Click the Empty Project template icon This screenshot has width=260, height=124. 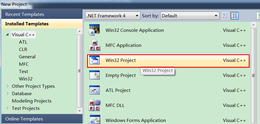(x=94, y=75)
